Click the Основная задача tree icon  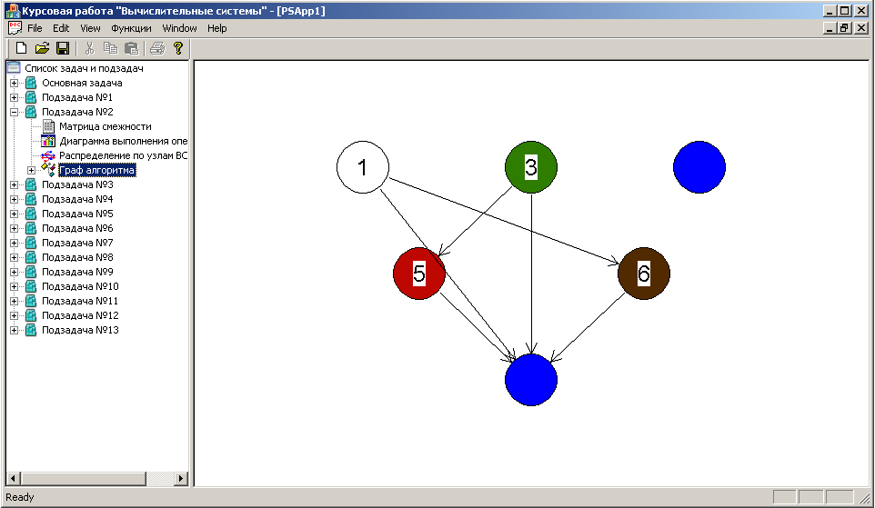31,83
